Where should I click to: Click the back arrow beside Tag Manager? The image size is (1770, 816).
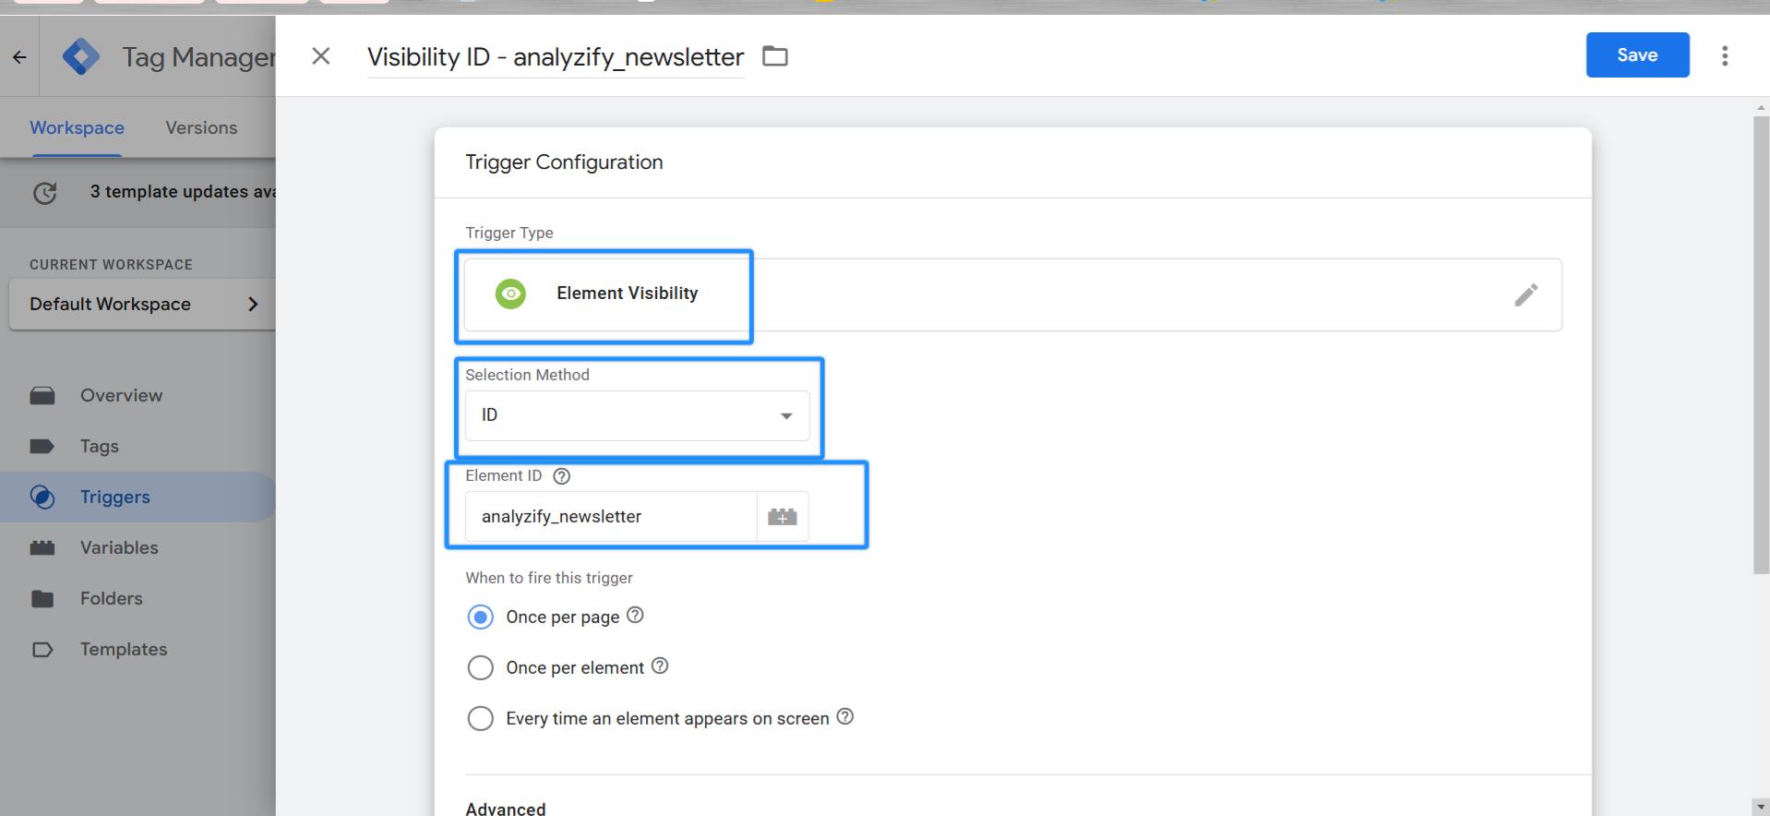coord(19,57)
